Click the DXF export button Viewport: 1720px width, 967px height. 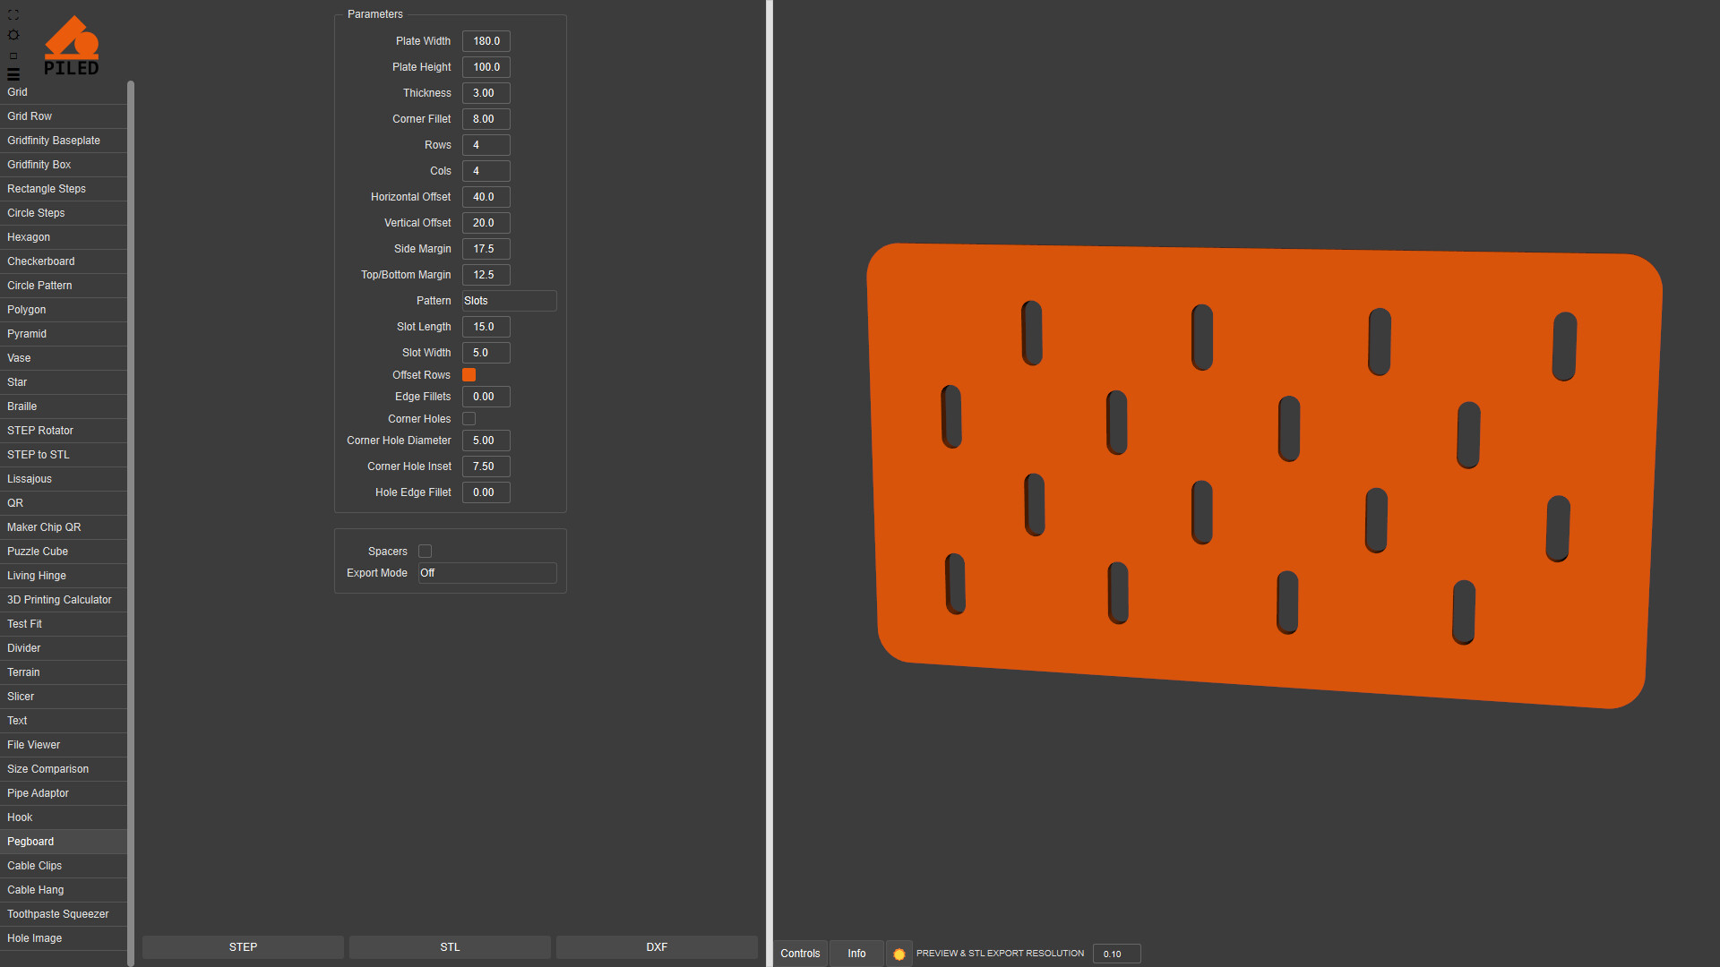pos(657,947)
